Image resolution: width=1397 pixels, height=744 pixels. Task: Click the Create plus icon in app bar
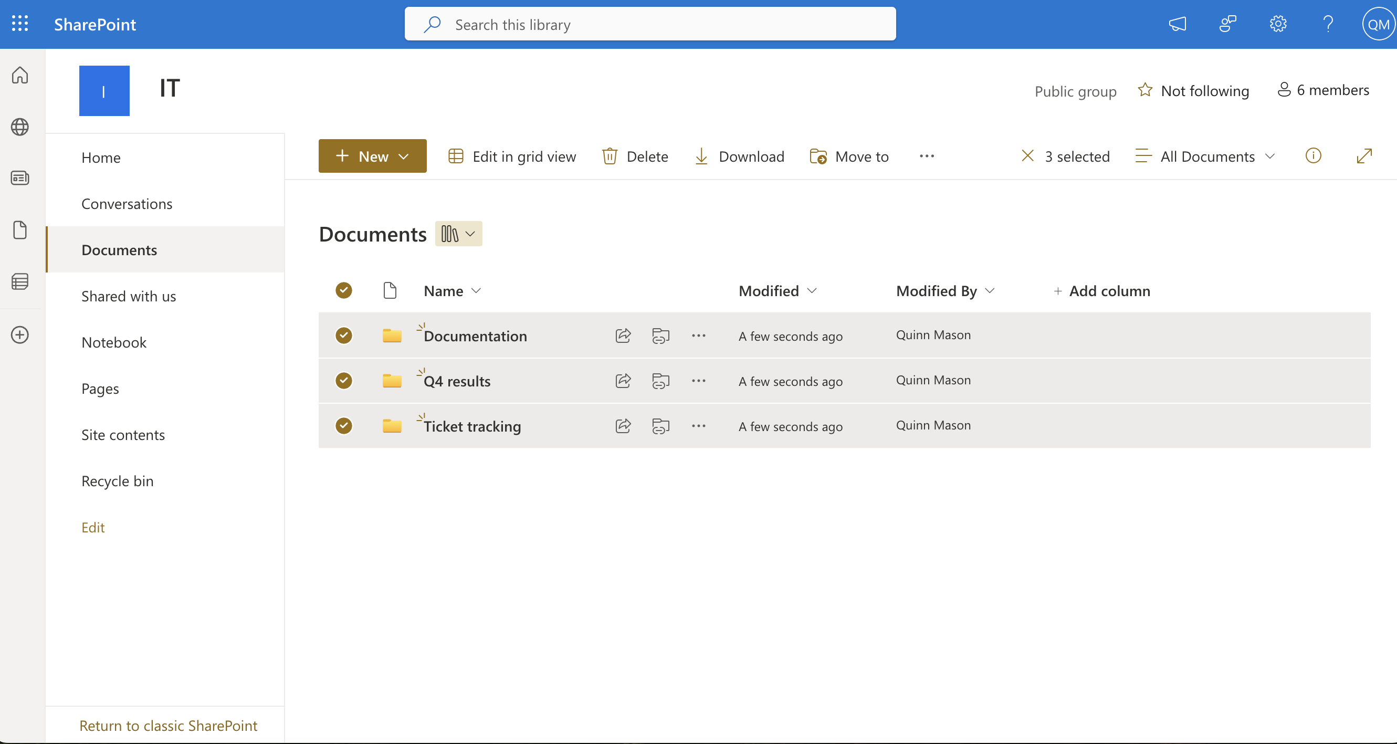click(20, 334)
